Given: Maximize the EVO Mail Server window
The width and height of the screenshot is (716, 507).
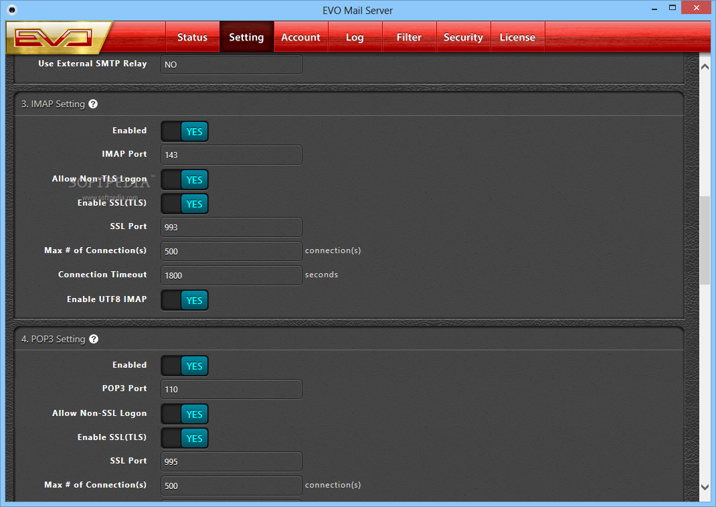Looking at the screenshot, I should pos(672,8).
